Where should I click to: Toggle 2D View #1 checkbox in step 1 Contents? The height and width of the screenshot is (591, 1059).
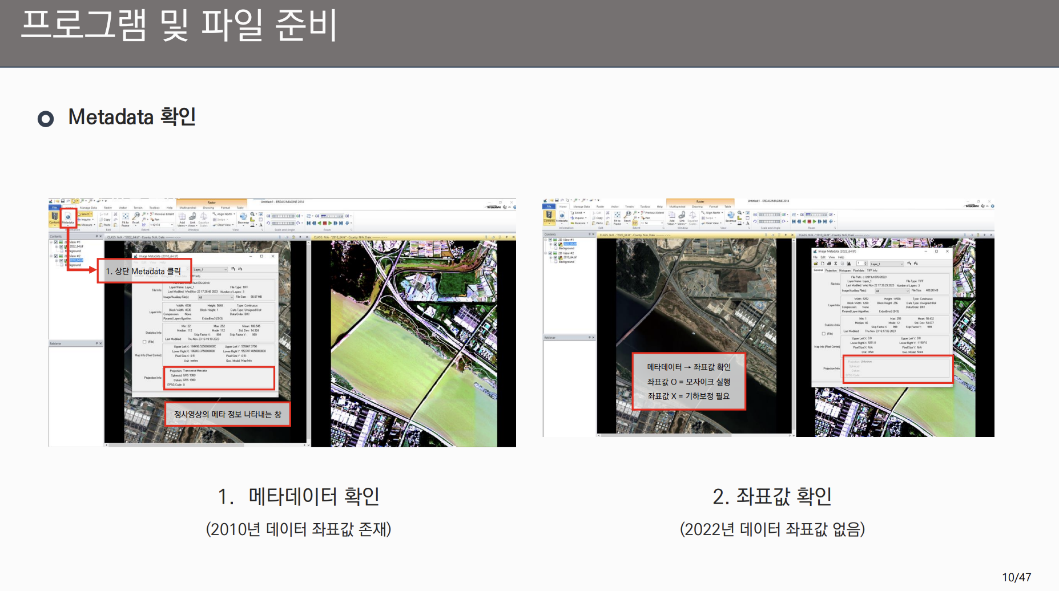coord(56,242)
